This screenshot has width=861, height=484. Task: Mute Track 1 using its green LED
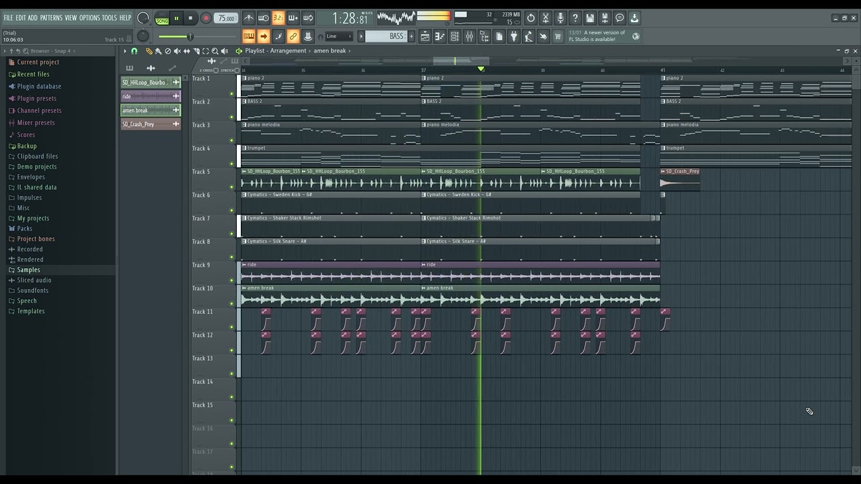(x=232, y=93)
